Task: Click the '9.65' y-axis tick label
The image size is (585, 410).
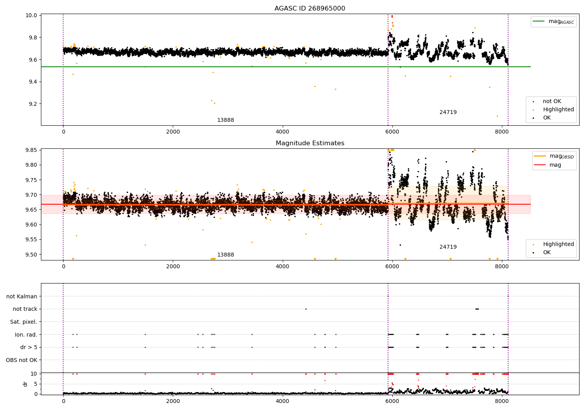Action: (x=32, y=210)
